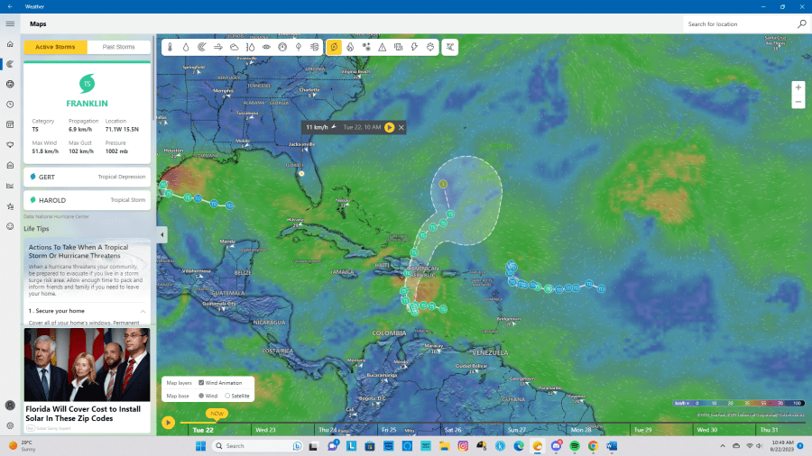Image resolution: width=812 pixels, height=456 pixels.
Task: Switch to the Past Storms tab
Action: [x=118, y=47]
